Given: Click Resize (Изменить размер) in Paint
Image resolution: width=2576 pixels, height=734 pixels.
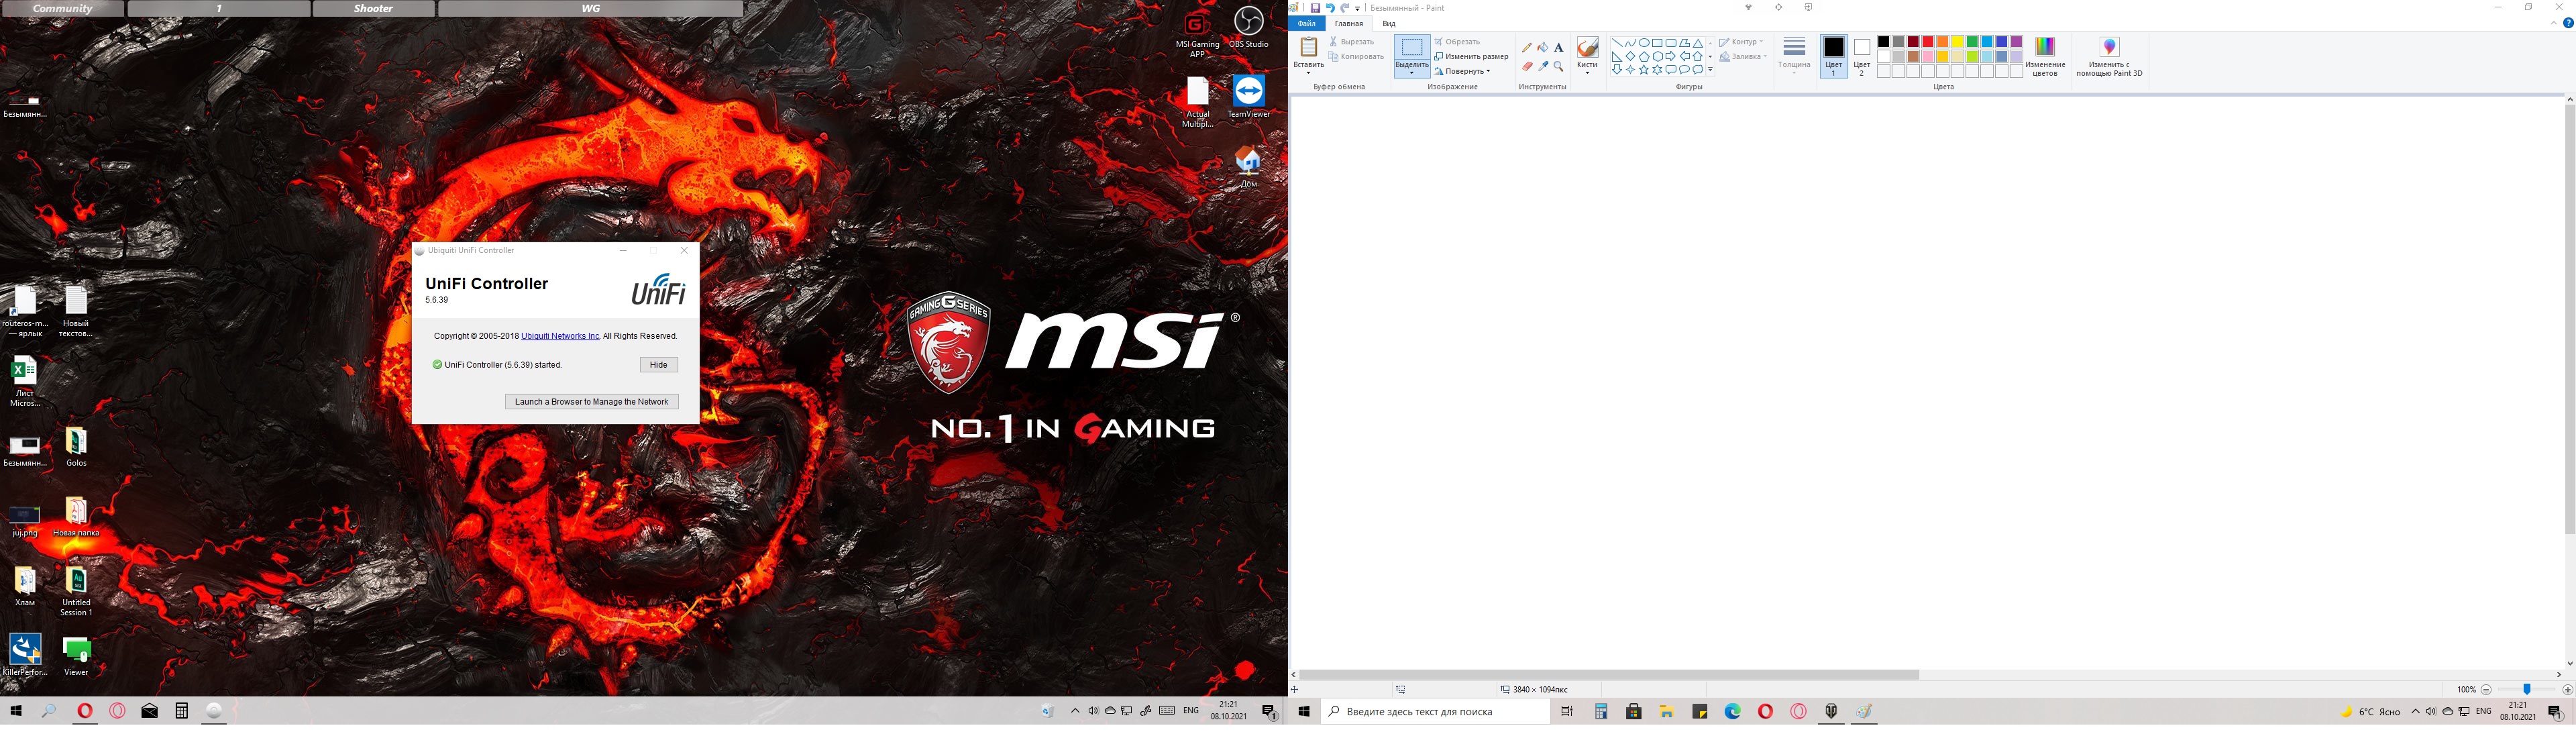Looking at the screenshot, I should 1471,57.
